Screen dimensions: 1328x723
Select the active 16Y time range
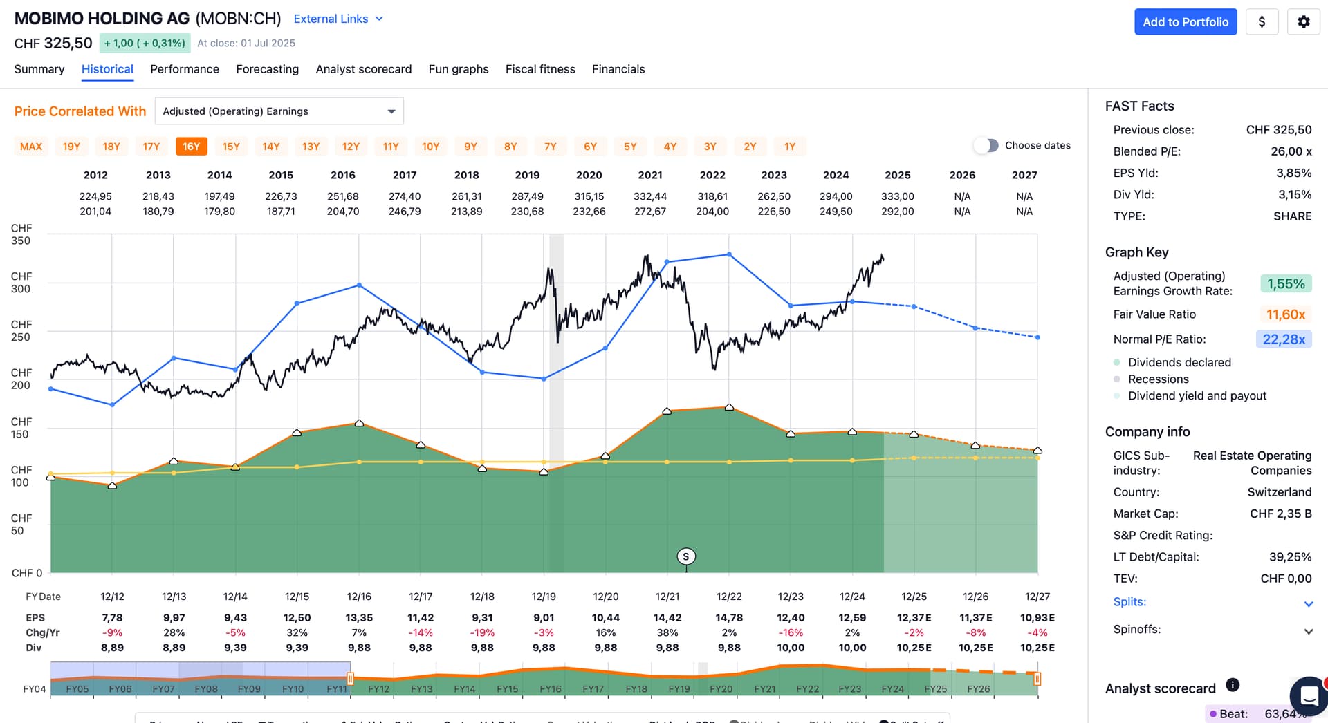click(x=191, y=147)
